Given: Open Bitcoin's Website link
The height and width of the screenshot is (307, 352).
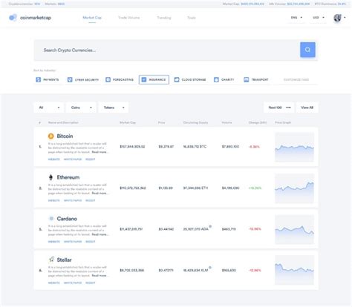Looking at the screenshot, I should click(54, 159).
